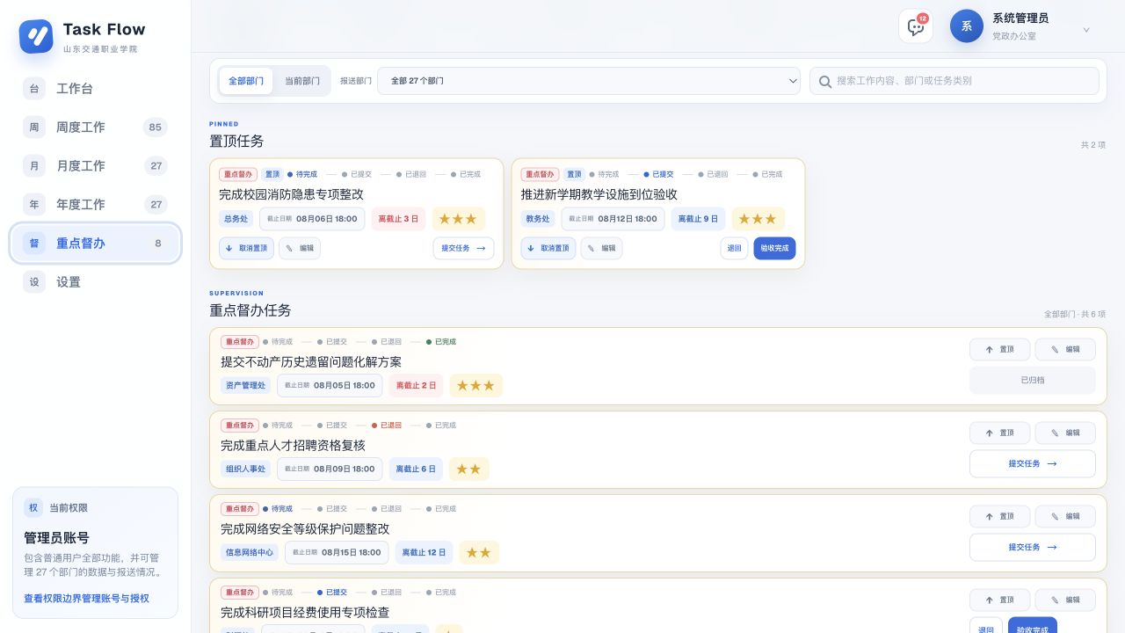Screen dimensions: 1125x633
Task: Edit the 重点人才招聘资格复核 task
Action: 1065,433
